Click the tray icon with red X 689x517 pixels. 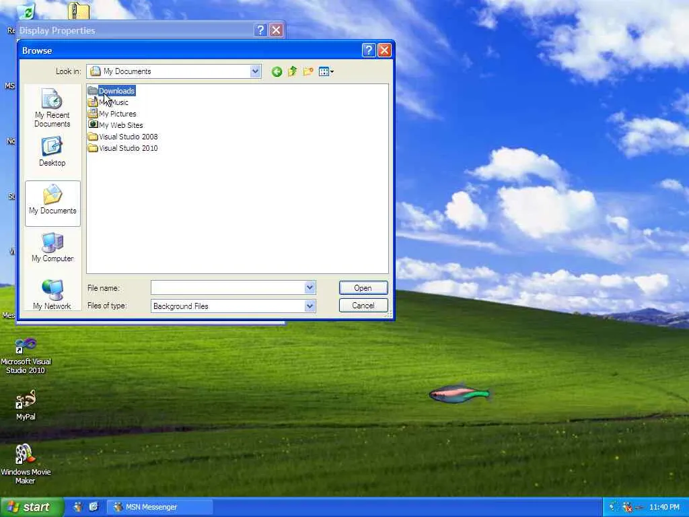[x=628, y=508]
